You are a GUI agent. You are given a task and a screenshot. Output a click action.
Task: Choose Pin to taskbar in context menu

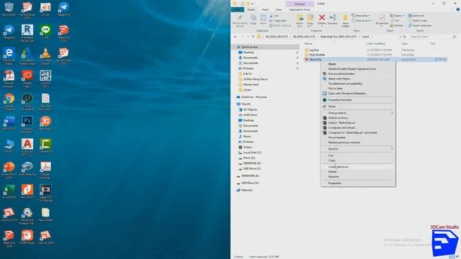click(x=358, y=137)
